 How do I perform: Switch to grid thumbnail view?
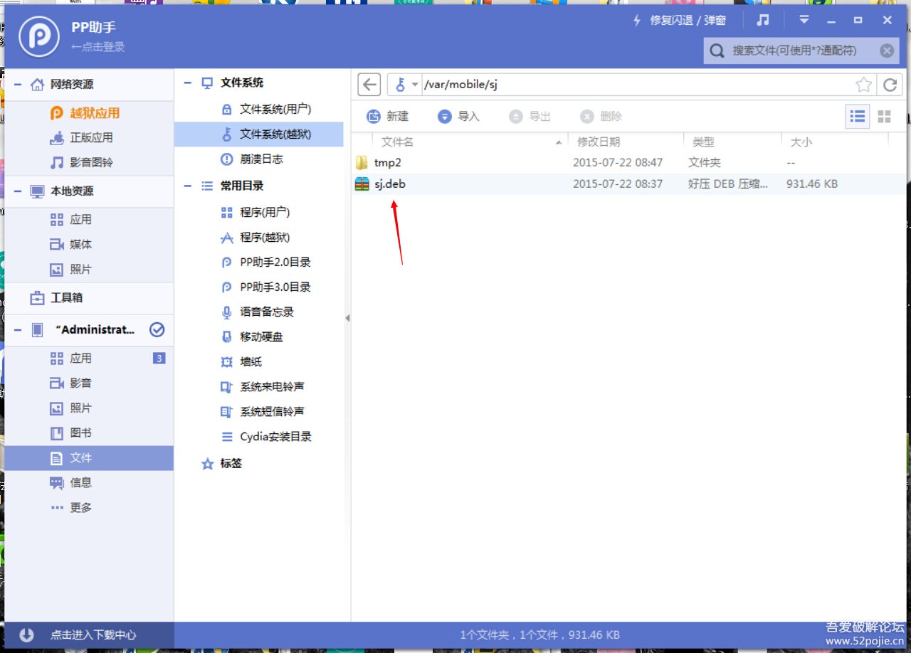pyautogui.click(x=885, y=117)
